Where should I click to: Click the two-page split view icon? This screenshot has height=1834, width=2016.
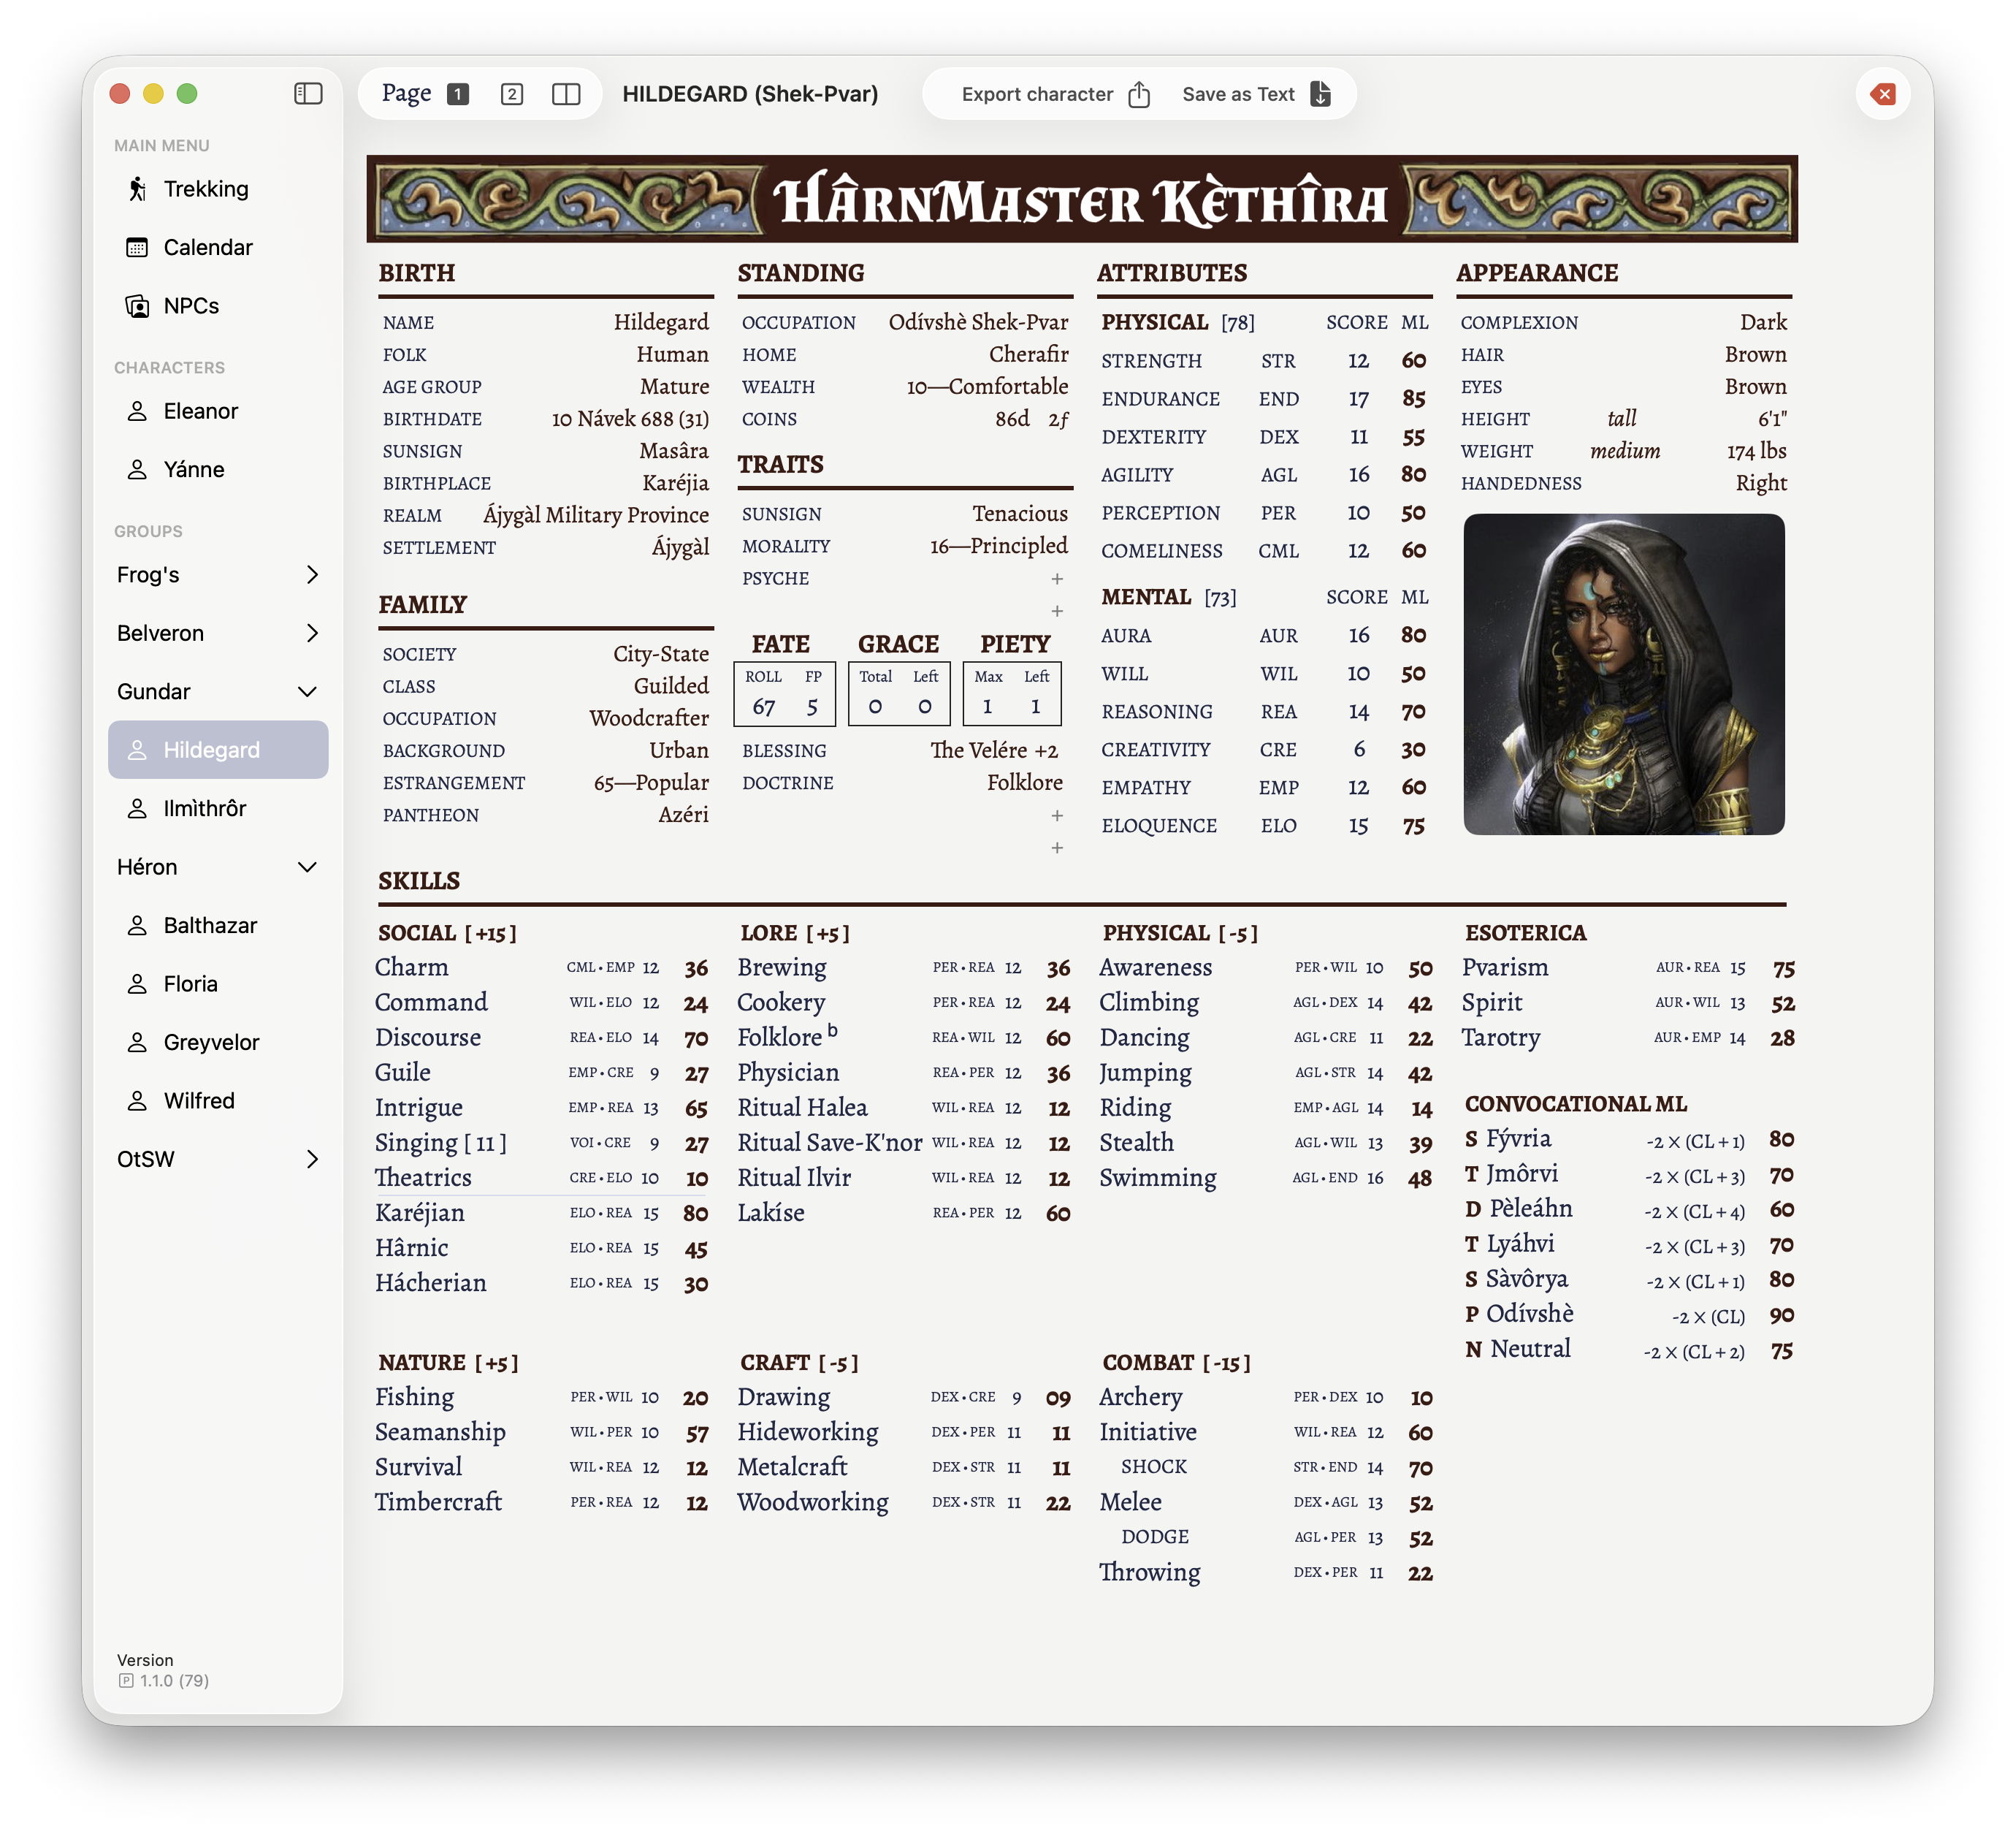coord(566,94)
